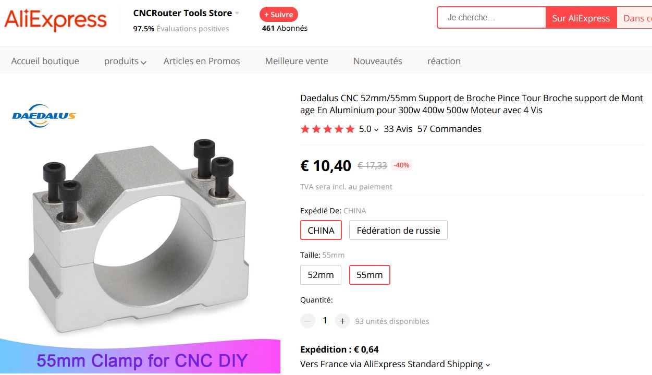The height and width of the screenshot is (375, 652).
Task: Click the Je cherche search field
Action: pos(491,18)
